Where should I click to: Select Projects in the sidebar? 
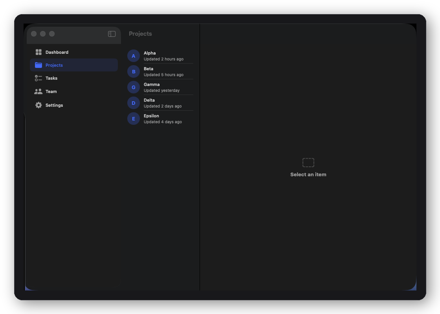coord(74,65)
